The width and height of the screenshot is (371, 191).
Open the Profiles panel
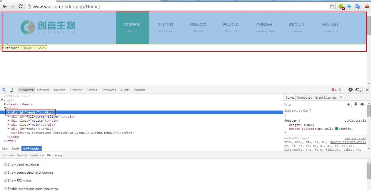92,90
